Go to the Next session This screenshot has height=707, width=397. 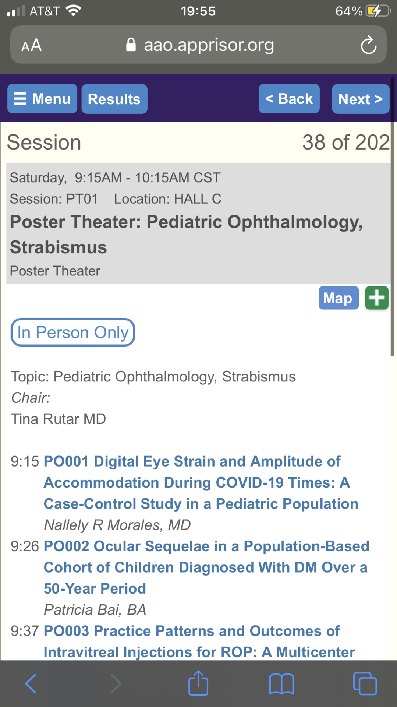(361, 99)
